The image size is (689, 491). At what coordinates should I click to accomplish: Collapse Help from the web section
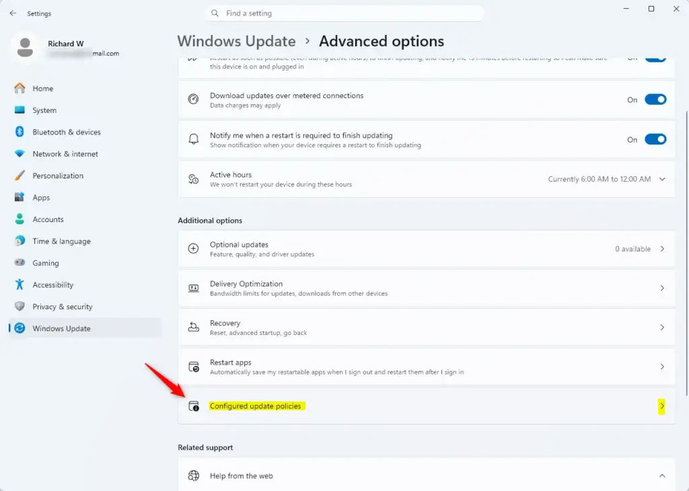click(x=662, y=476)
